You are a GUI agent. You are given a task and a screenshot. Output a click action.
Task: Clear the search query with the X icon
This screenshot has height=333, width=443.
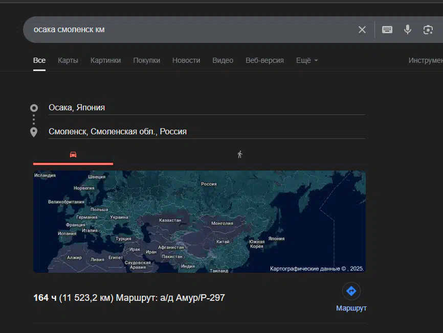click(x=362, y=30)
